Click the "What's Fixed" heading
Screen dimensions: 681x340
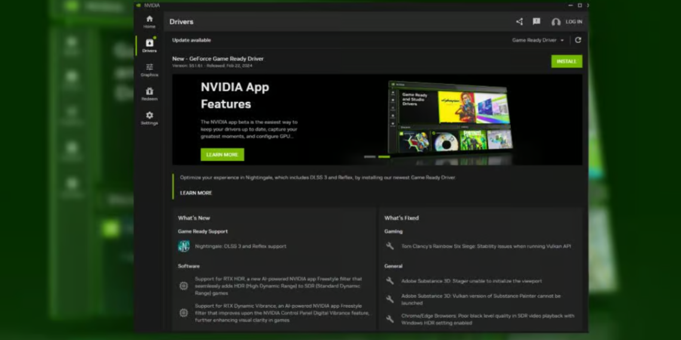[x=401, y=218]
